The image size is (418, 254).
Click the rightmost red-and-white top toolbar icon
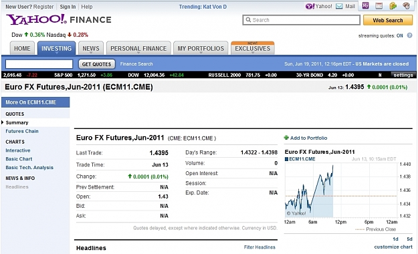406,5
